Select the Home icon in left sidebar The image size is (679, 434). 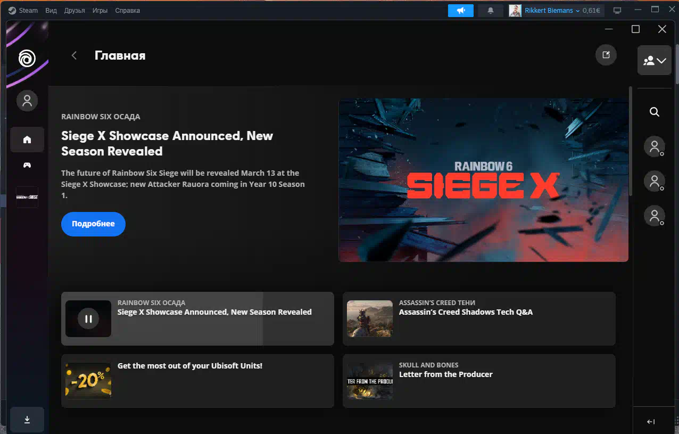[27, 140]
